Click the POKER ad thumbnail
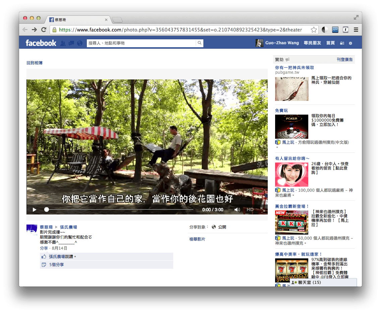Screen dimensions: 381x313 point(292,127)
